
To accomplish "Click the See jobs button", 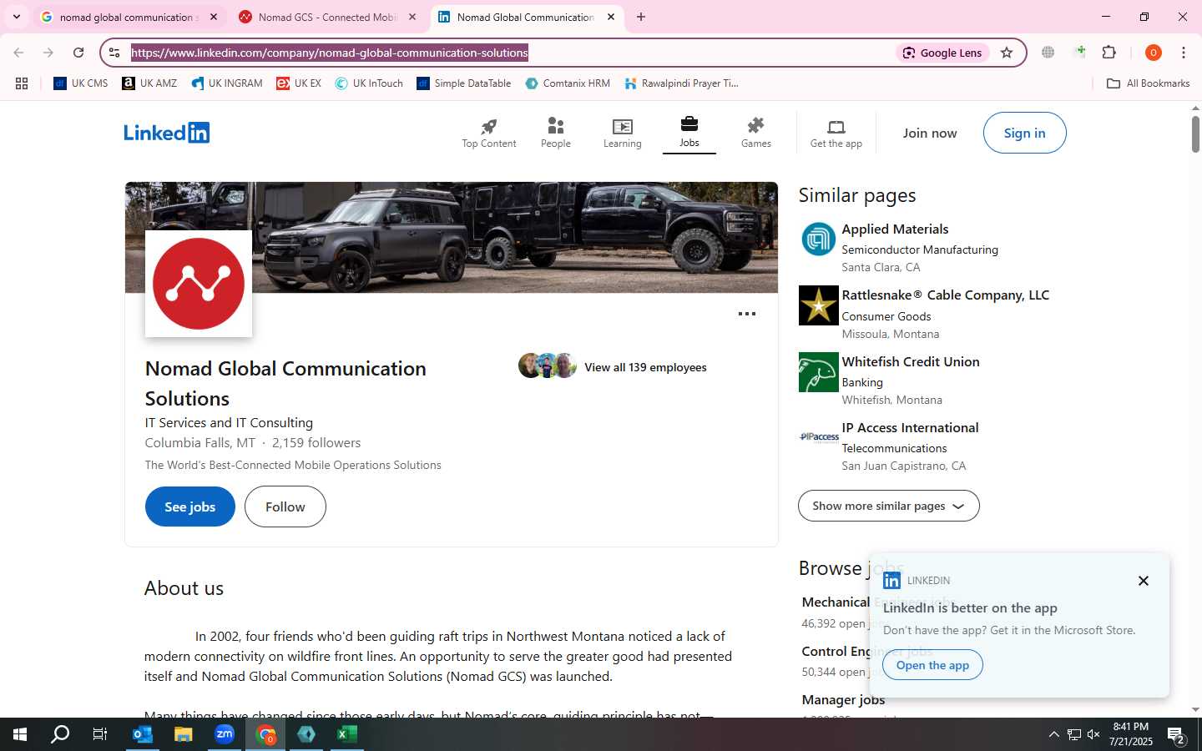I will pos(190,507).
